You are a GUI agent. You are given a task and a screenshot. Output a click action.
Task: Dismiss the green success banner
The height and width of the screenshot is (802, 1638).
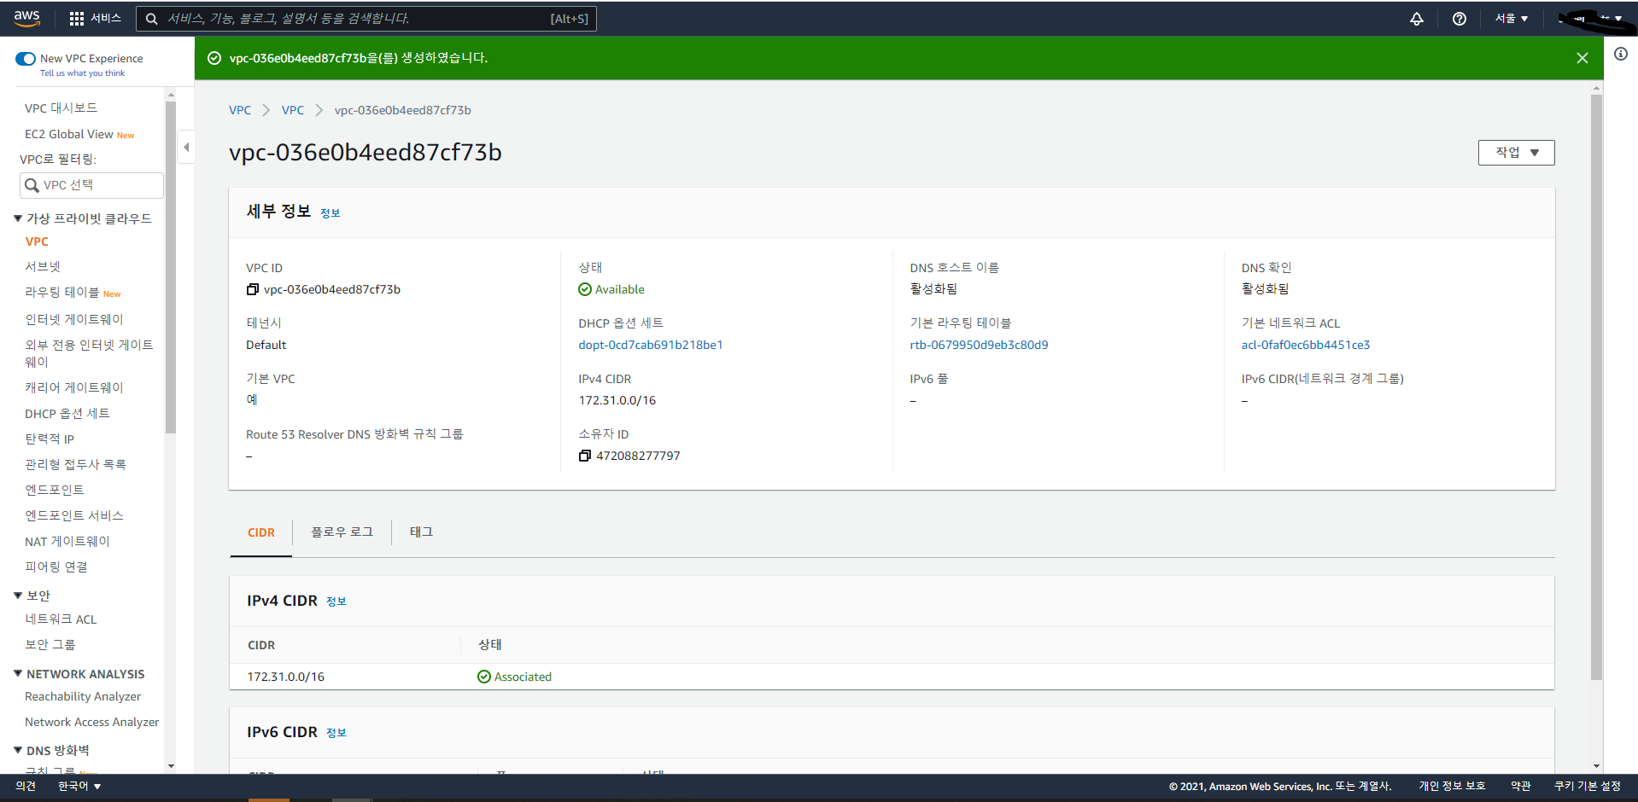click(x=1582, y=58)
